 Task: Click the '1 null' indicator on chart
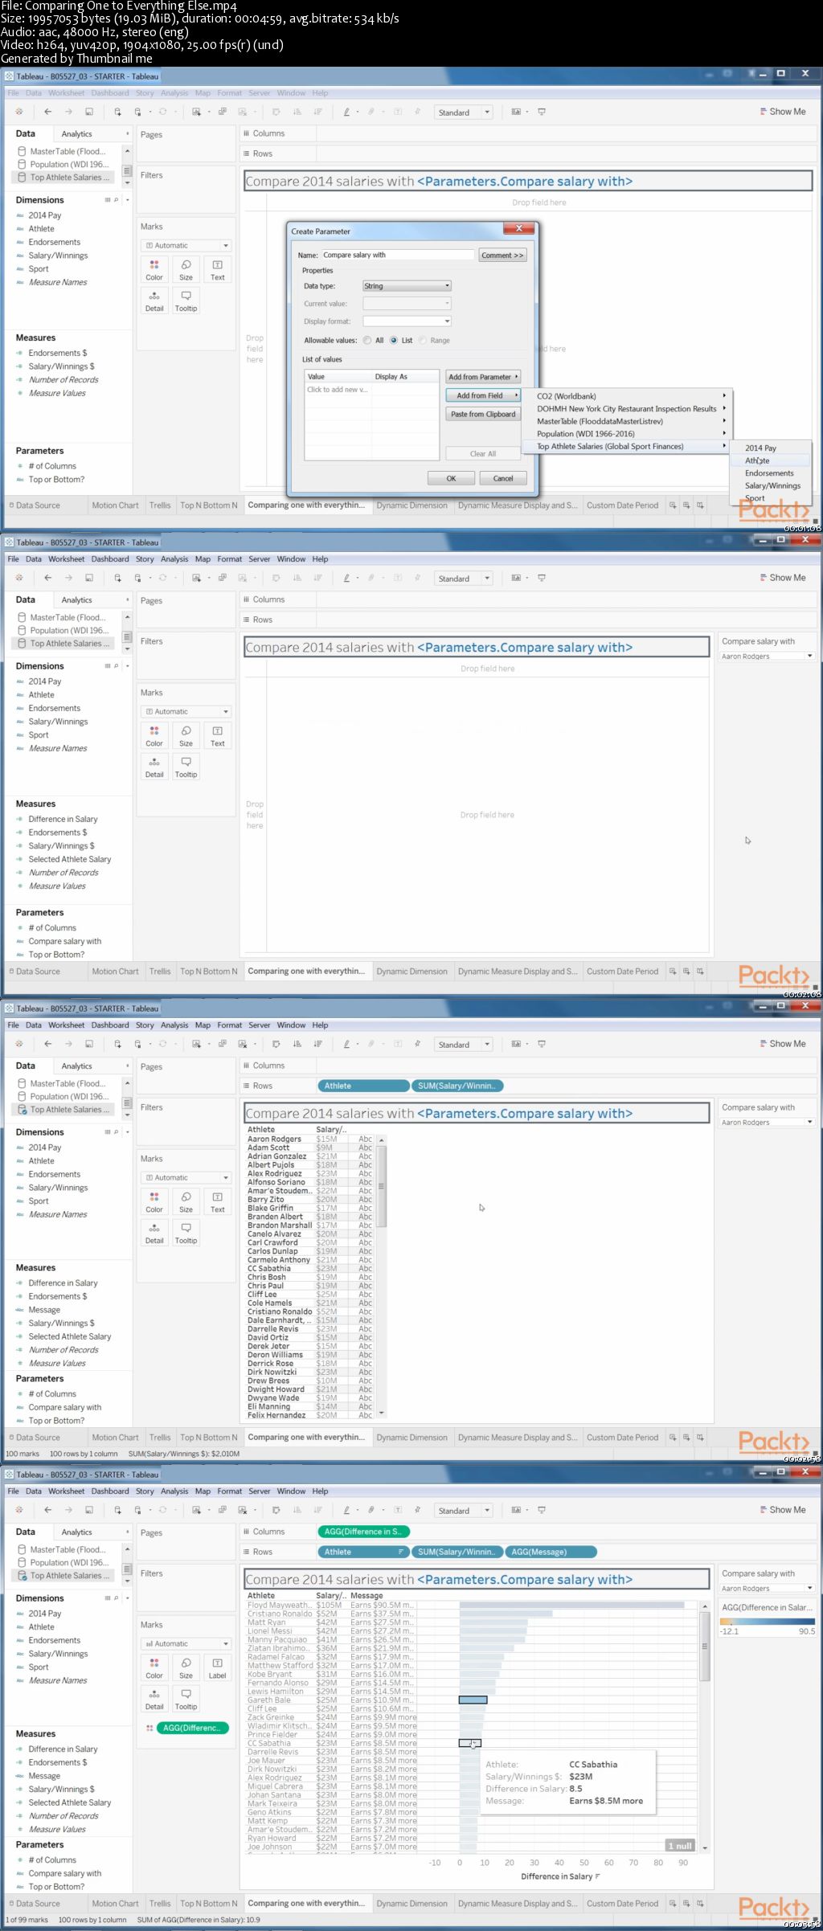[680, 1846]
